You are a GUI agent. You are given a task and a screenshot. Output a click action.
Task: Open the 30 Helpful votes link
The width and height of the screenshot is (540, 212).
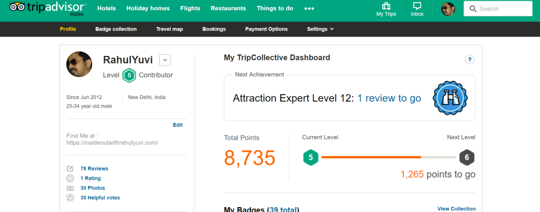coord(100,197)
